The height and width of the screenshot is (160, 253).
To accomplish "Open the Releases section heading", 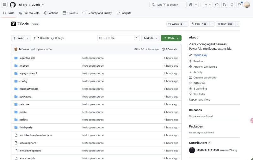I will [195, 110].
